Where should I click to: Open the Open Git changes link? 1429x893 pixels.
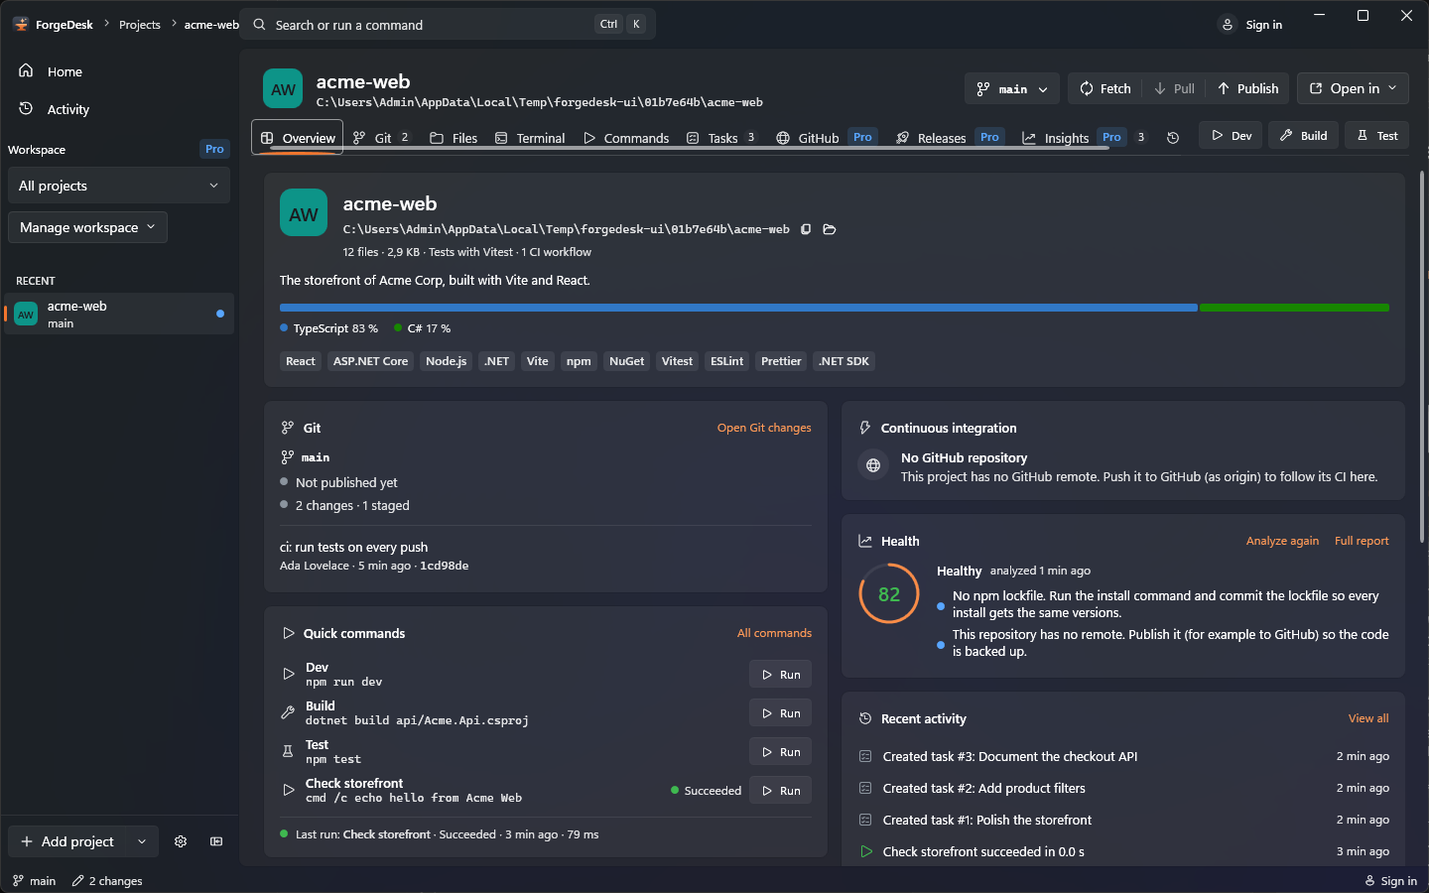[764, 428]
